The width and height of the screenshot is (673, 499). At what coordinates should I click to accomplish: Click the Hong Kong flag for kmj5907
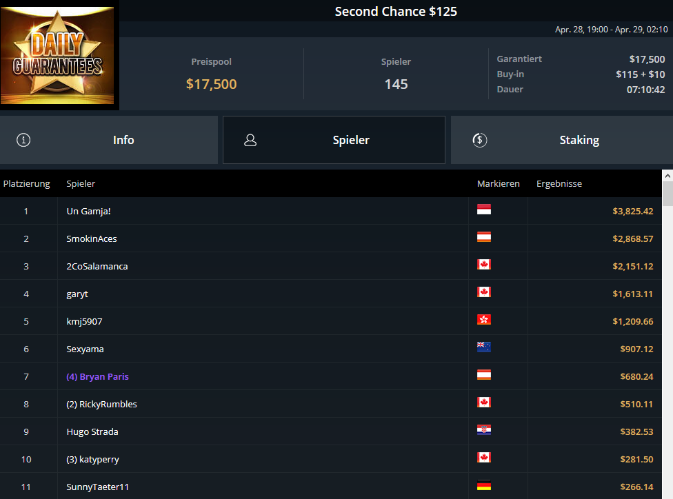click(484, 320)
